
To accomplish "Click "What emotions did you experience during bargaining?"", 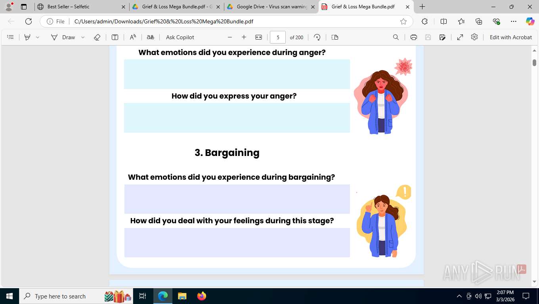I will pyautogui.click(x=231, y=177).
